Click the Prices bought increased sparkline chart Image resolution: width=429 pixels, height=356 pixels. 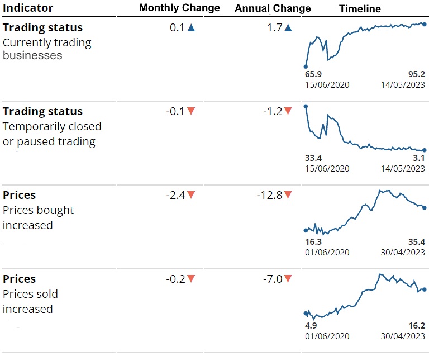[x=365, y=213]
